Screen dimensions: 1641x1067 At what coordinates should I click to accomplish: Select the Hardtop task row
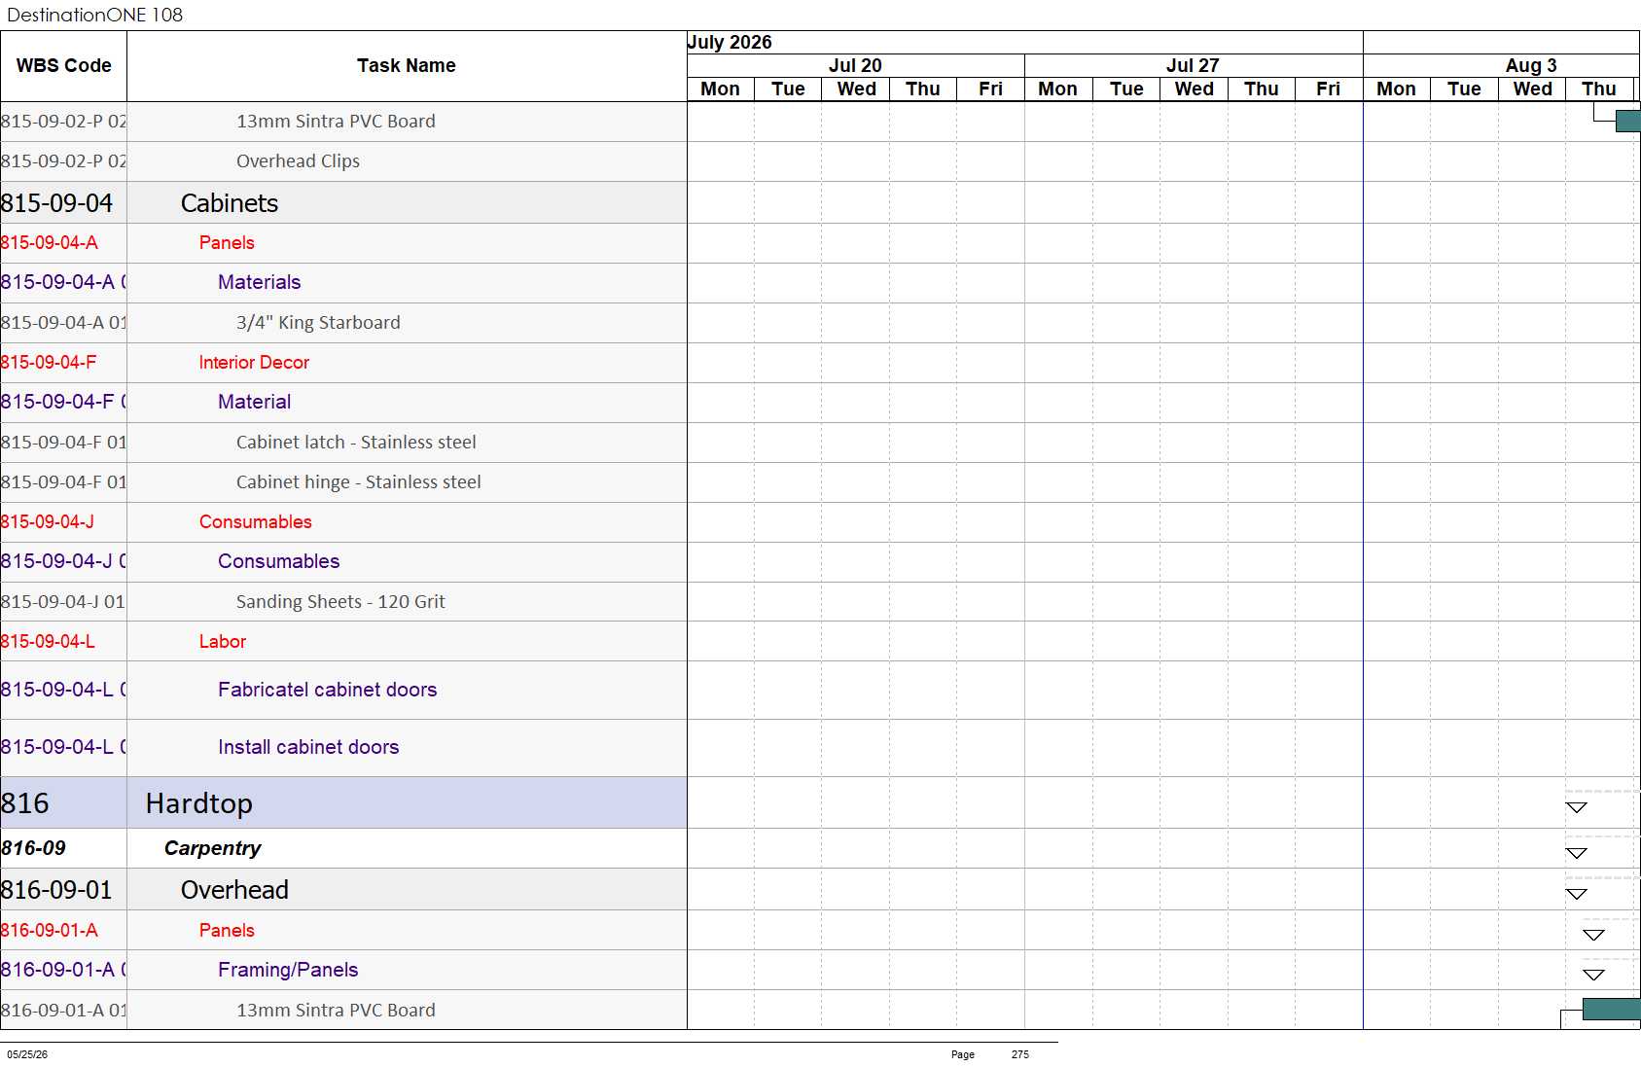coord(343,802)
